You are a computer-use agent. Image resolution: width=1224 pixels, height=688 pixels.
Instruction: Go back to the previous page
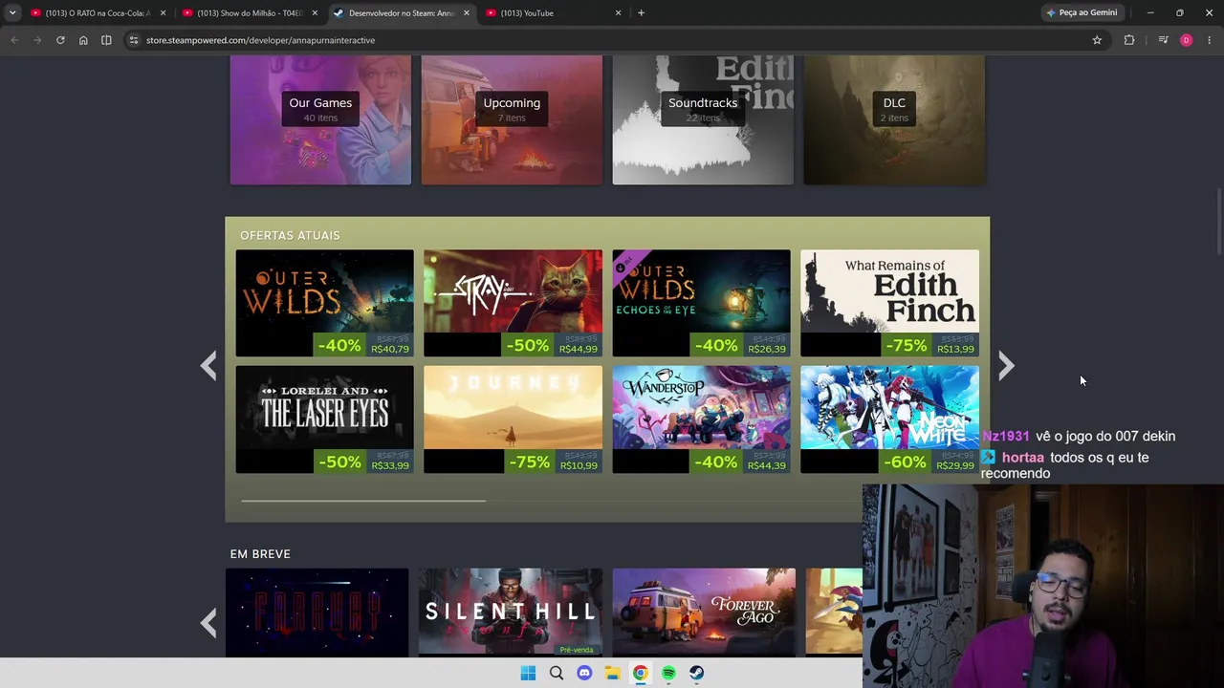[14, 40]
